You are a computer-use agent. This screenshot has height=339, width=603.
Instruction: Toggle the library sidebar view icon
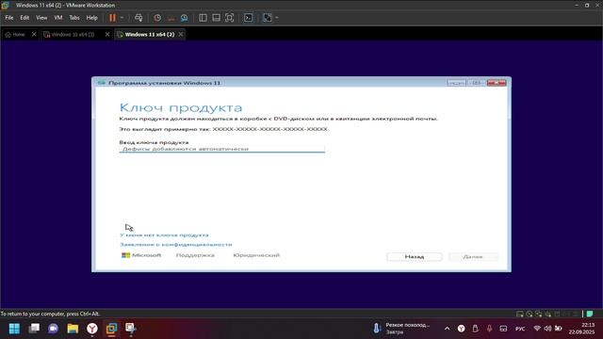(203, 18)
